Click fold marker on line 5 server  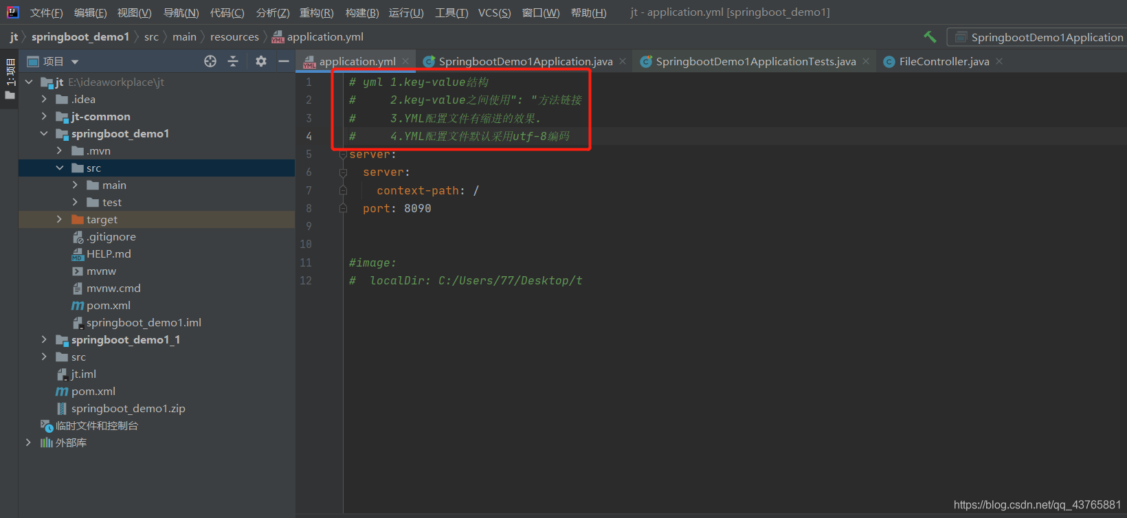[343, 155]
